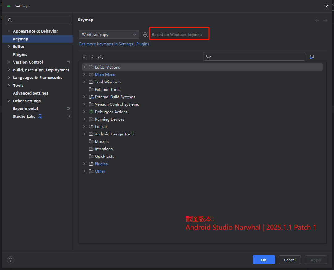Screen dimensions: 334x270
Task: Click the back navigation arrow
Action: coord(317,20)
